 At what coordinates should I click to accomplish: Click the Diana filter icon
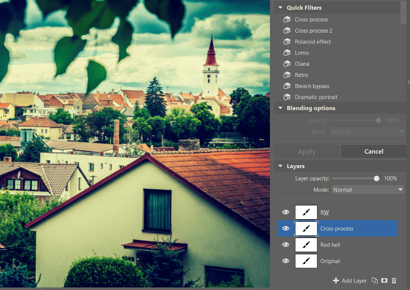tap(286, 64)
